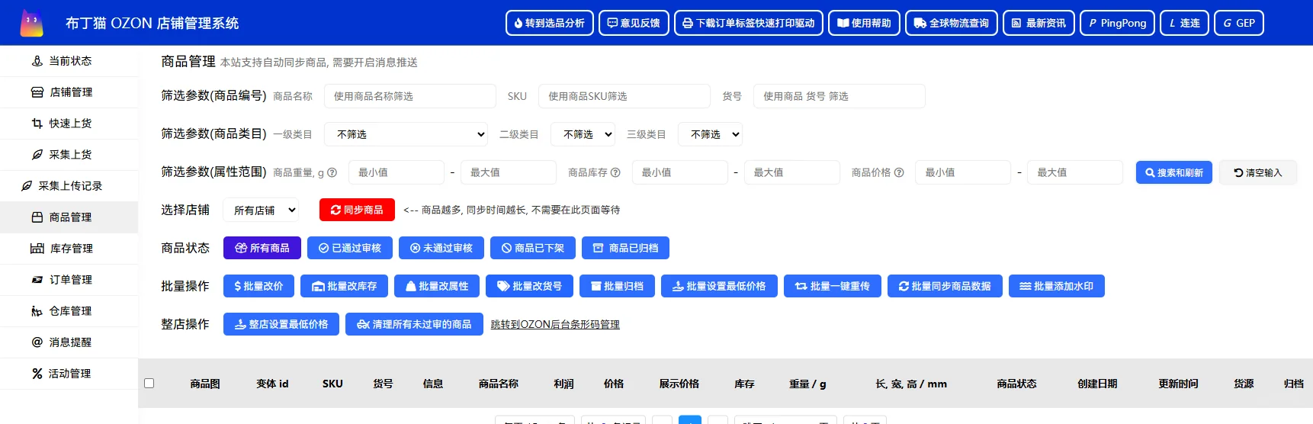
Task: Open 库存管理 inventory management
Action: [x=69, y=249]
